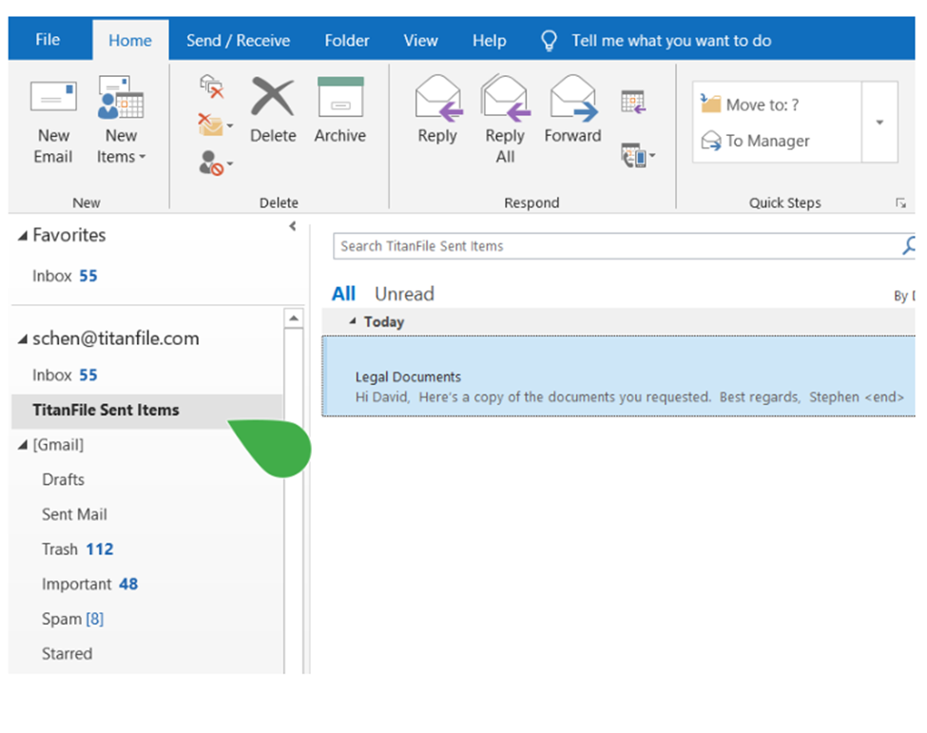Open the Drafts folder
Screen dimensions: 927x733
tap(64, 479)
